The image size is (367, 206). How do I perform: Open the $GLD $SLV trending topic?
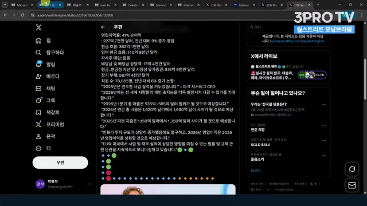(260, 145)
